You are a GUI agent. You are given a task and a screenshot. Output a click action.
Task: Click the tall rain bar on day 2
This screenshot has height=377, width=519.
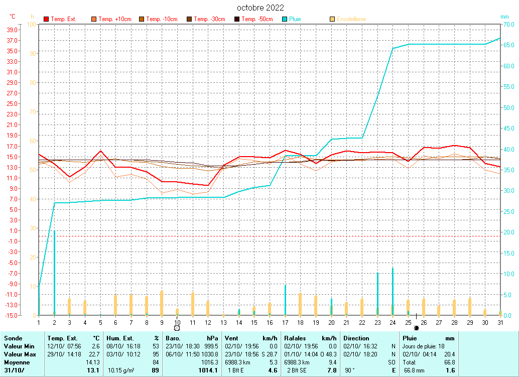tap(54, 274)
